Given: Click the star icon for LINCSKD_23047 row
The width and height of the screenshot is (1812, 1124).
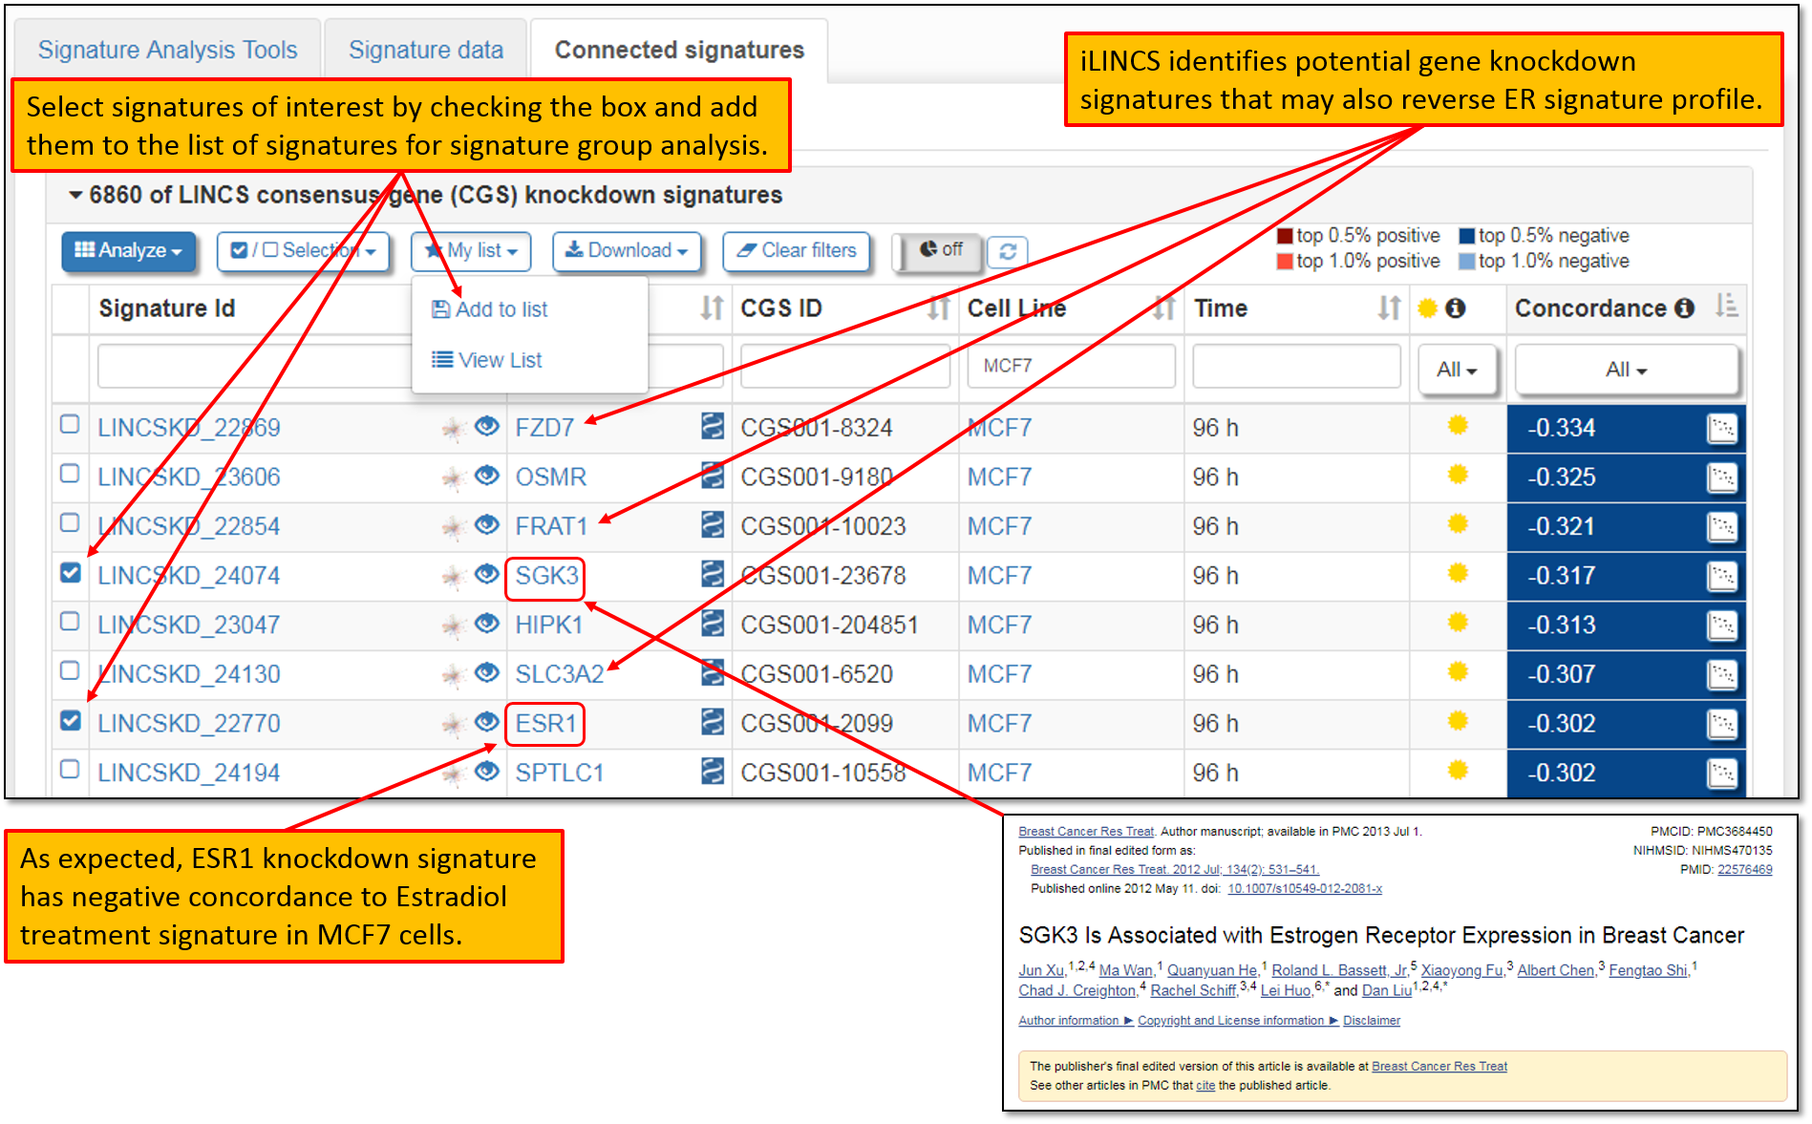Looking at the screenshot, I should (453, 626).
